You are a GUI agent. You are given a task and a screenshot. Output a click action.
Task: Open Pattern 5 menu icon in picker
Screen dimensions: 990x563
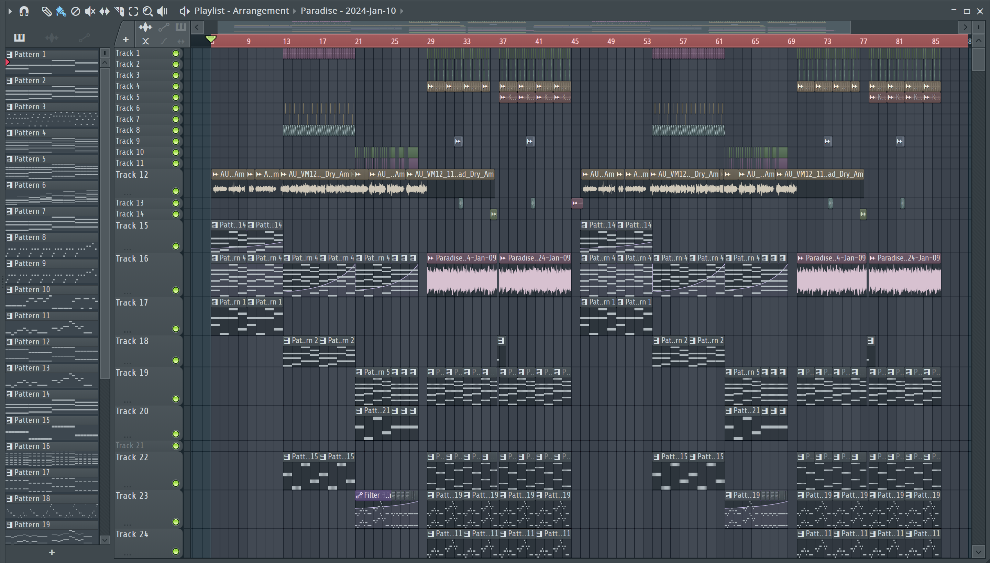click(x=9, y=159)
